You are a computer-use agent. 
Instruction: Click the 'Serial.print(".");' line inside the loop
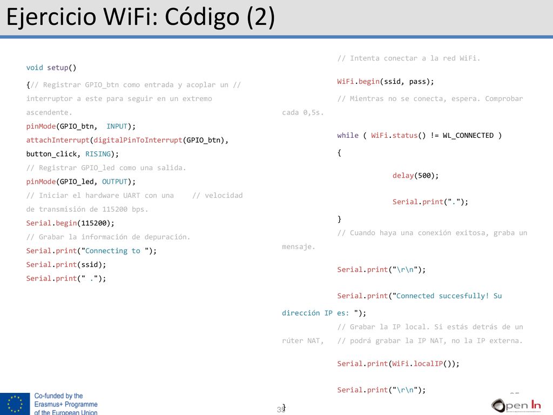430,202
